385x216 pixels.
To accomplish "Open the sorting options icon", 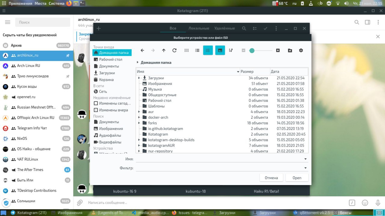I will pyautogui.click(x=231, y=50).
